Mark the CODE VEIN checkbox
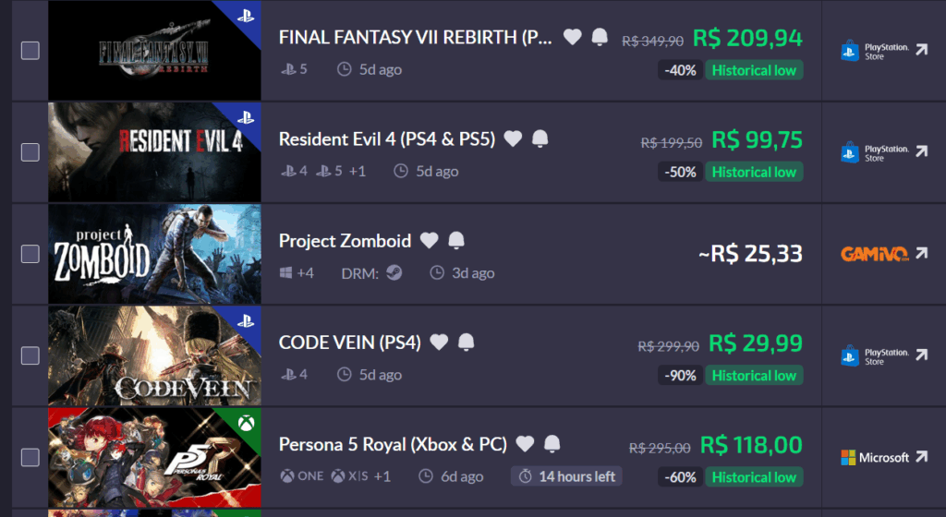946x517 pixels. tap(30, 355)
